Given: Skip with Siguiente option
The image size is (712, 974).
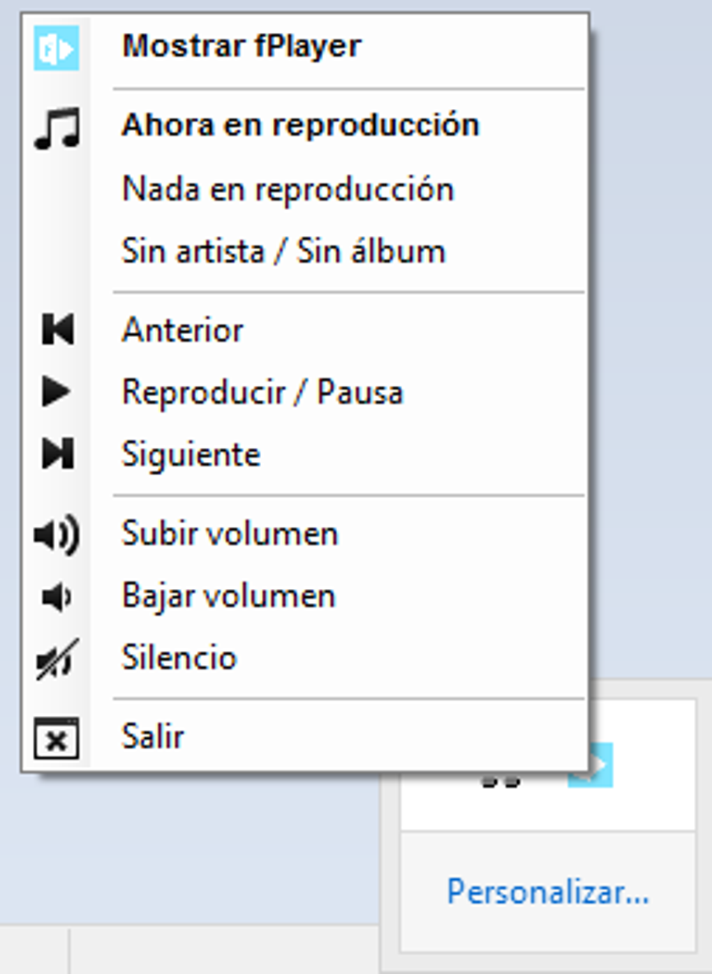Looking at the screenshot, I should (191, 455).
